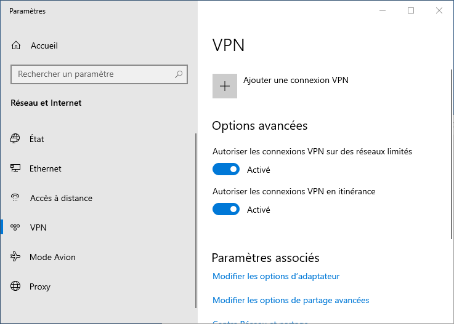454x324 pixels.
Task: Click the globe icon for État
Action: [x=16, y=139]
